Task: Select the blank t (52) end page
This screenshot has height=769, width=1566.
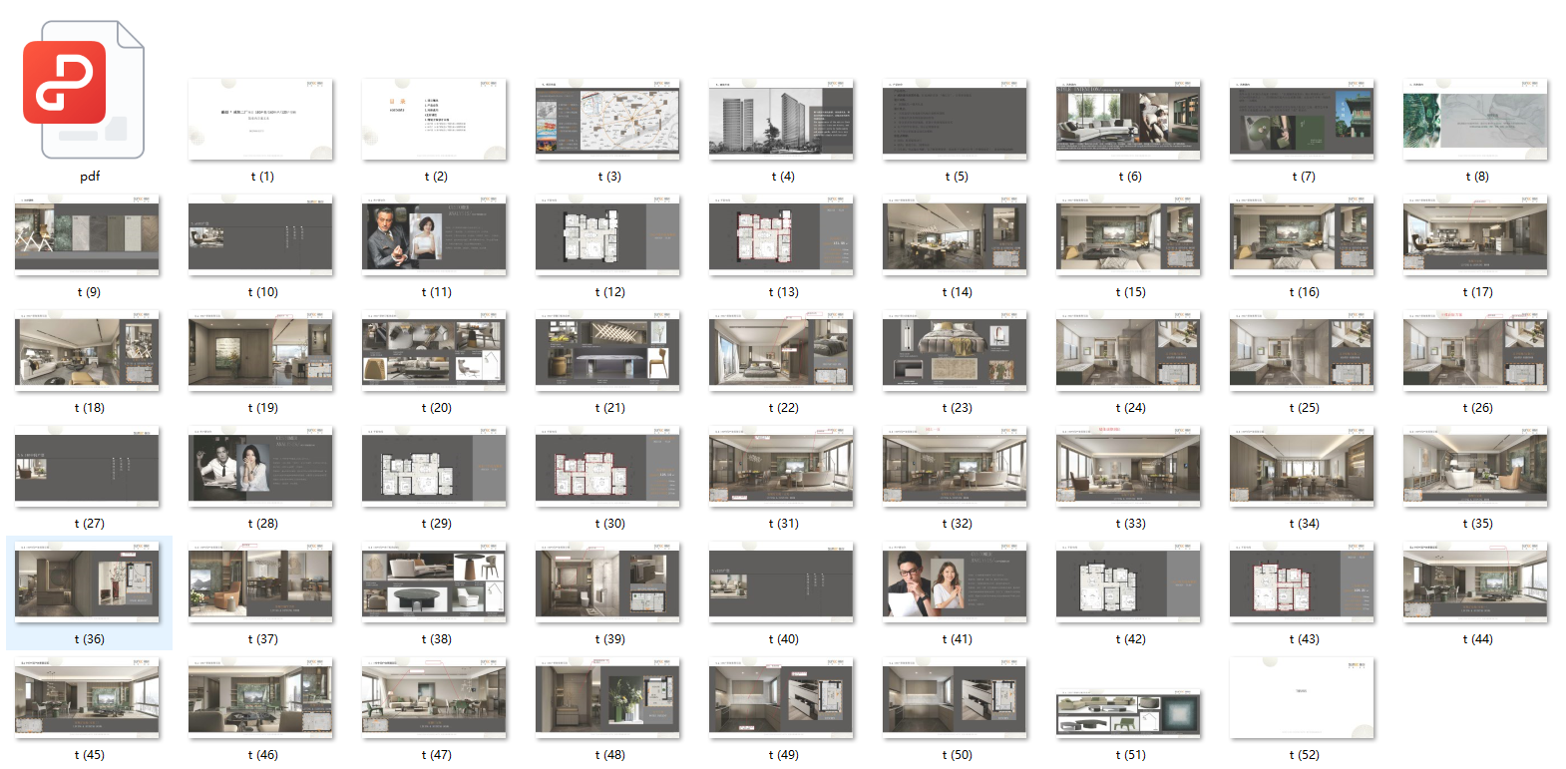Action: pos(1302,698)
